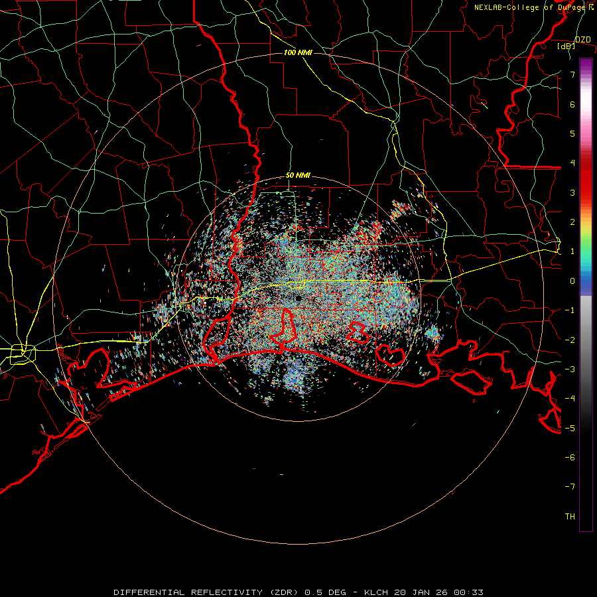Click the "100 NMI" range ring label
This screenshot has width=597, height=597.
(298, 52)
